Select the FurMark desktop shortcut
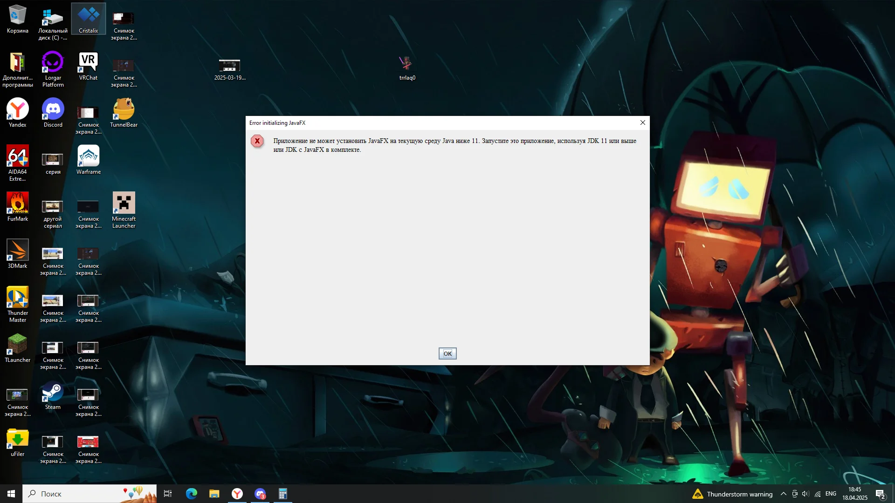Image resolution: width=895 pixels, height=503 pixels. (x=18, y=207)
